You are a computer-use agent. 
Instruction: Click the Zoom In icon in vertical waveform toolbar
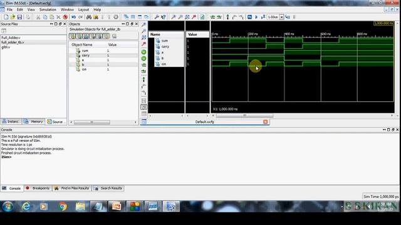[x=143, y=24]
